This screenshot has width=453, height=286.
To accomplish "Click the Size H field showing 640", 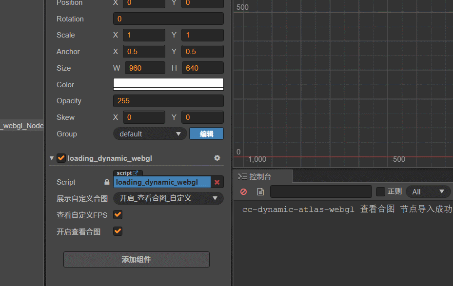I will (203, 68).
